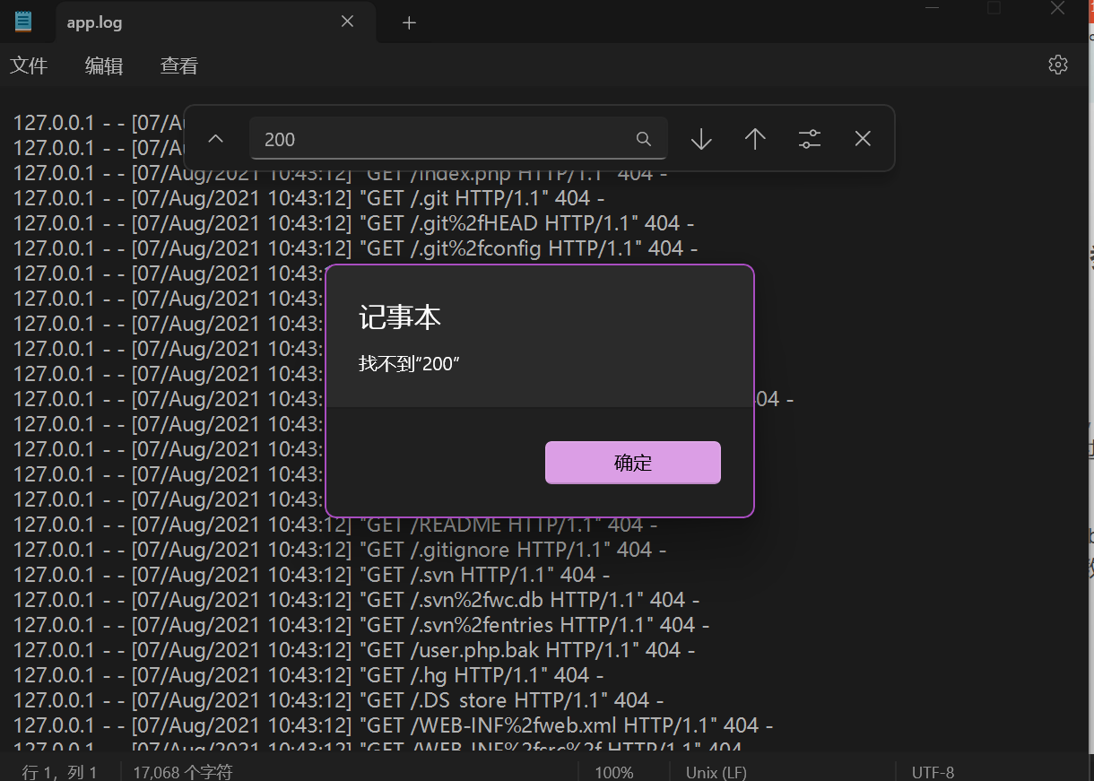Screen dimensions: 1094x781
Task: Open Notepad settings via the gear icon
Action: (1058, 65)
